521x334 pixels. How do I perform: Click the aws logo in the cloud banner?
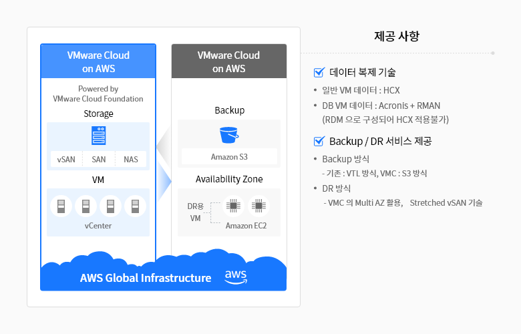click(x=236, y=277)
